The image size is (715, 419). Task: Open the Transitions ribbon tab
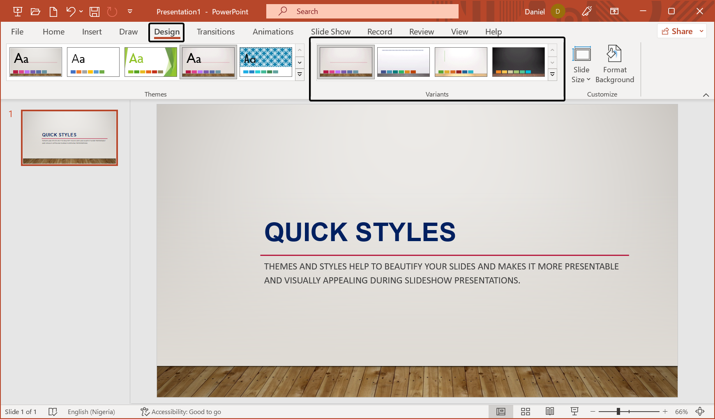(215, 31)
